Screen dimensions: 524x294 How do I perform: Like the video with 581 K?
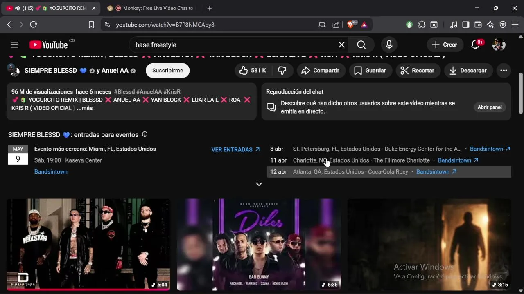(253, 71)
